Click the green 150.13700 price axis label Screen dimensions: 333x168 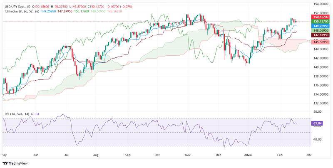pos(321,21)
